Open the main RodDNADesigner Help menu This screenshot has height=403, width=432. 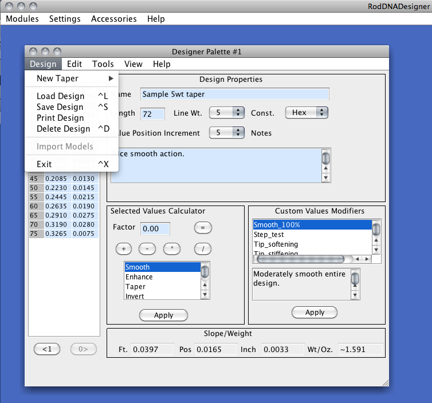pos(156,19)
